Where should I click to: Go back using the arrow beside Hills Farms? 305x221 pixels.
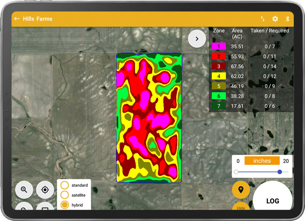click(17, 19)
